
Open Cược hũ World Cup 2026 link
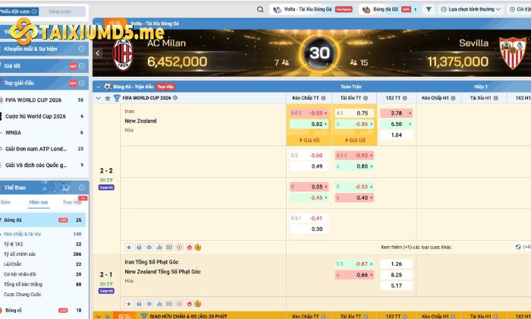42,116
